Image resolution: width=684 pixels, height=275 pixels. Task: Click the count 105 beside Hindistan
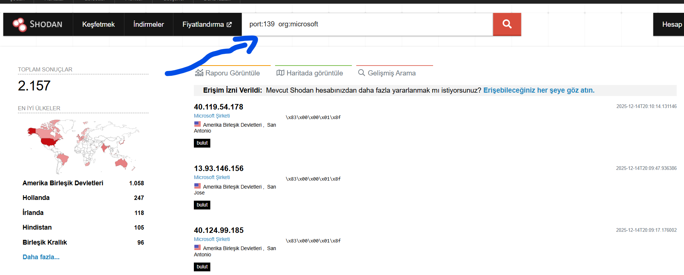coord(139,227)
